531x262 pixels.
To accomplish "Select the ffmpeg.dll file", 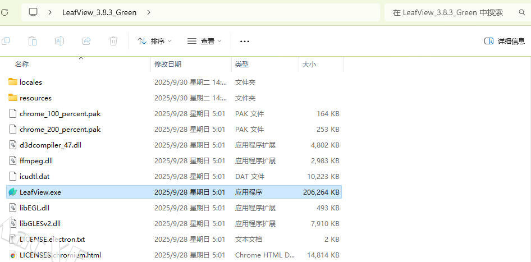I will tap(36, 160).
